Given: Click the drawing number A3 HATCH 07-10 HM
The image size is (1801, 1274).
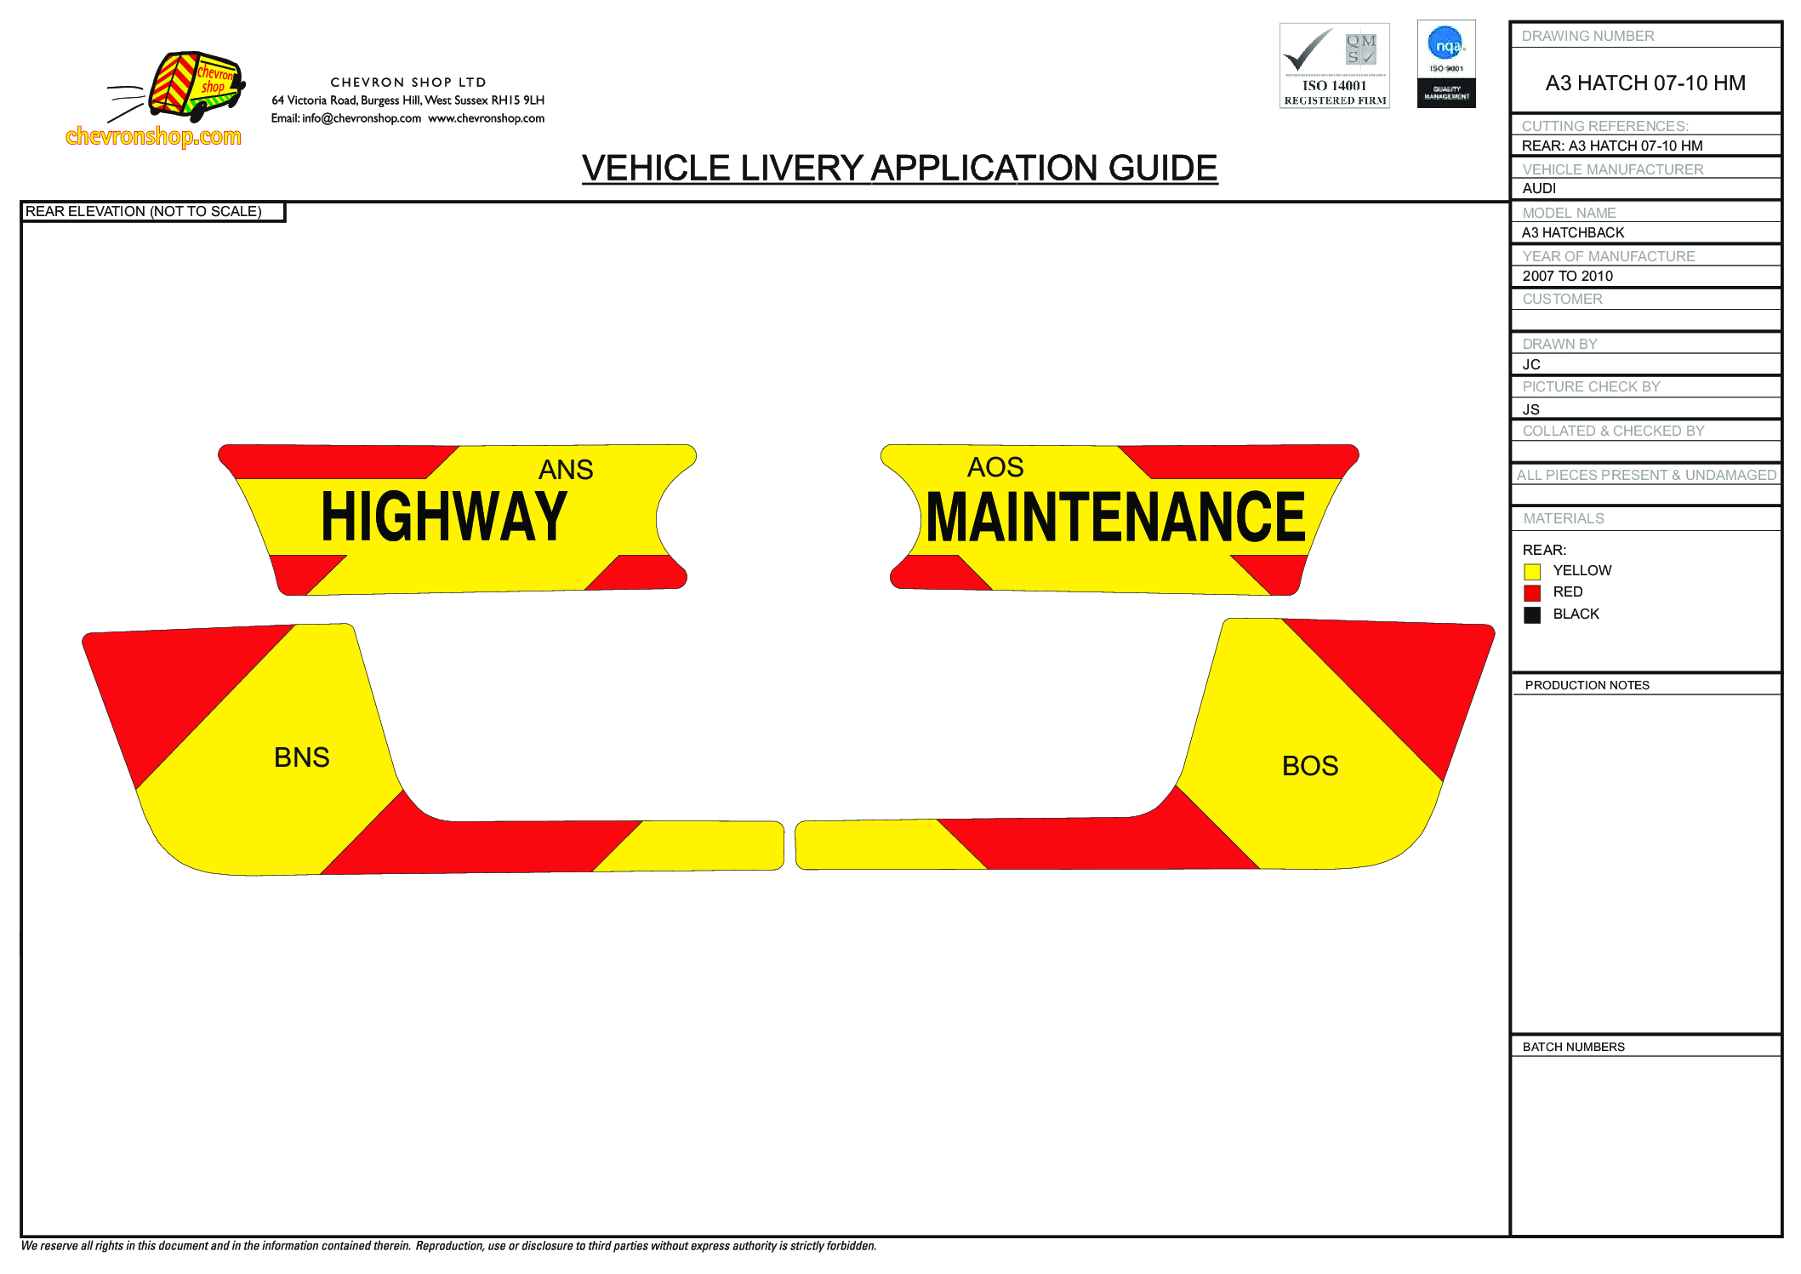Looking at the screenshot, I should 1644,83.
